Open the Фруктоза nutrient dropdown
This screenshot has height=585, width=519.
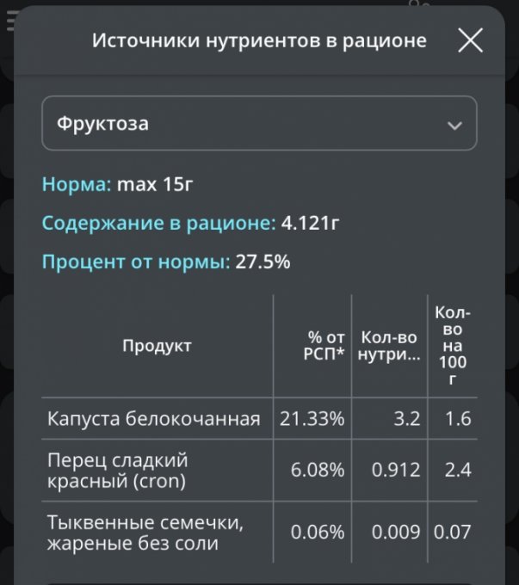tap(258, 123)
